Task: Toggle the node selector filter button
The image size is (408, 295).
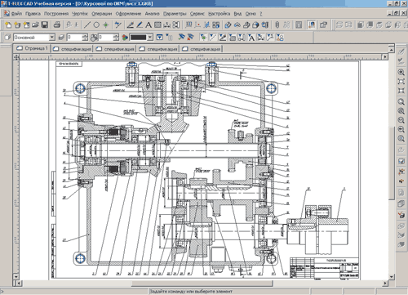Action: [203, 38]
